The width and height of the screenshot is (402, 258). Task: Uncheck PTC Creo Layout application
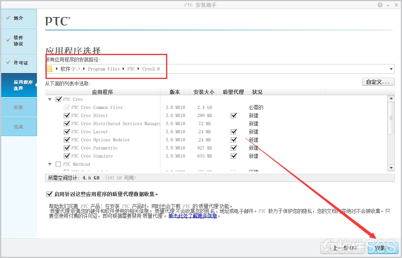point(67,132)
